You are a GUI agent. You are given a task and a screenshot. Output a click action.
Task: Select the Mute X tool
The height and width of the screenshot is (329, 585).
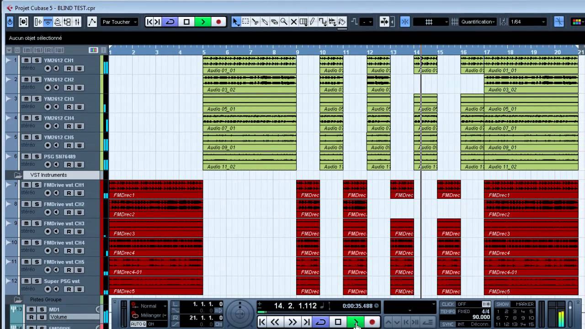pyautogui.click(x=293, y=21)
